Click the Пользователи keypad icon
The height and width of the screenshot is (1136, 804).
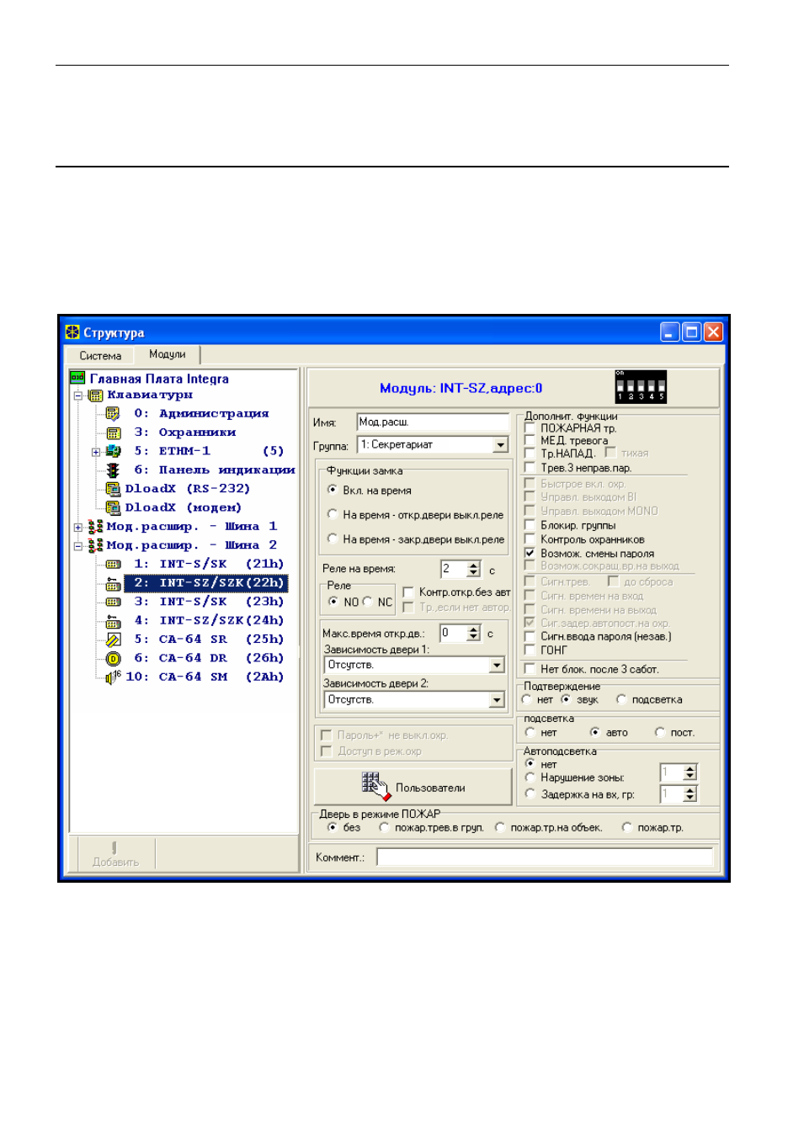click(376, 787)
